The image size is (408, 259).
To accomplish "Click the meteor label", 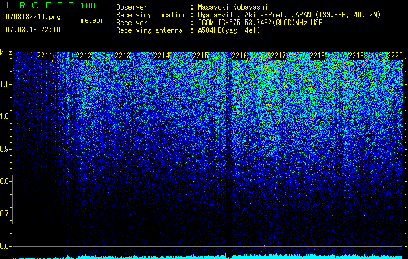I will click(92, 20).
